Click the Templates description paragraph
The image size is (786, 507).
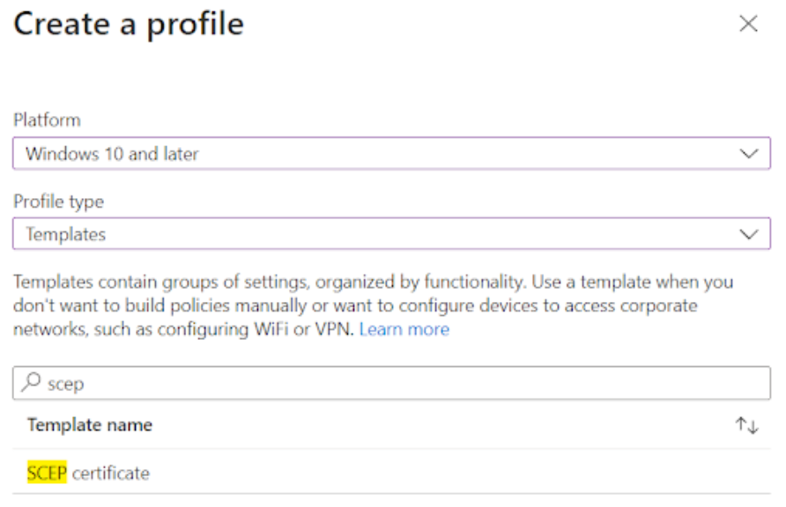click(373, 305)
